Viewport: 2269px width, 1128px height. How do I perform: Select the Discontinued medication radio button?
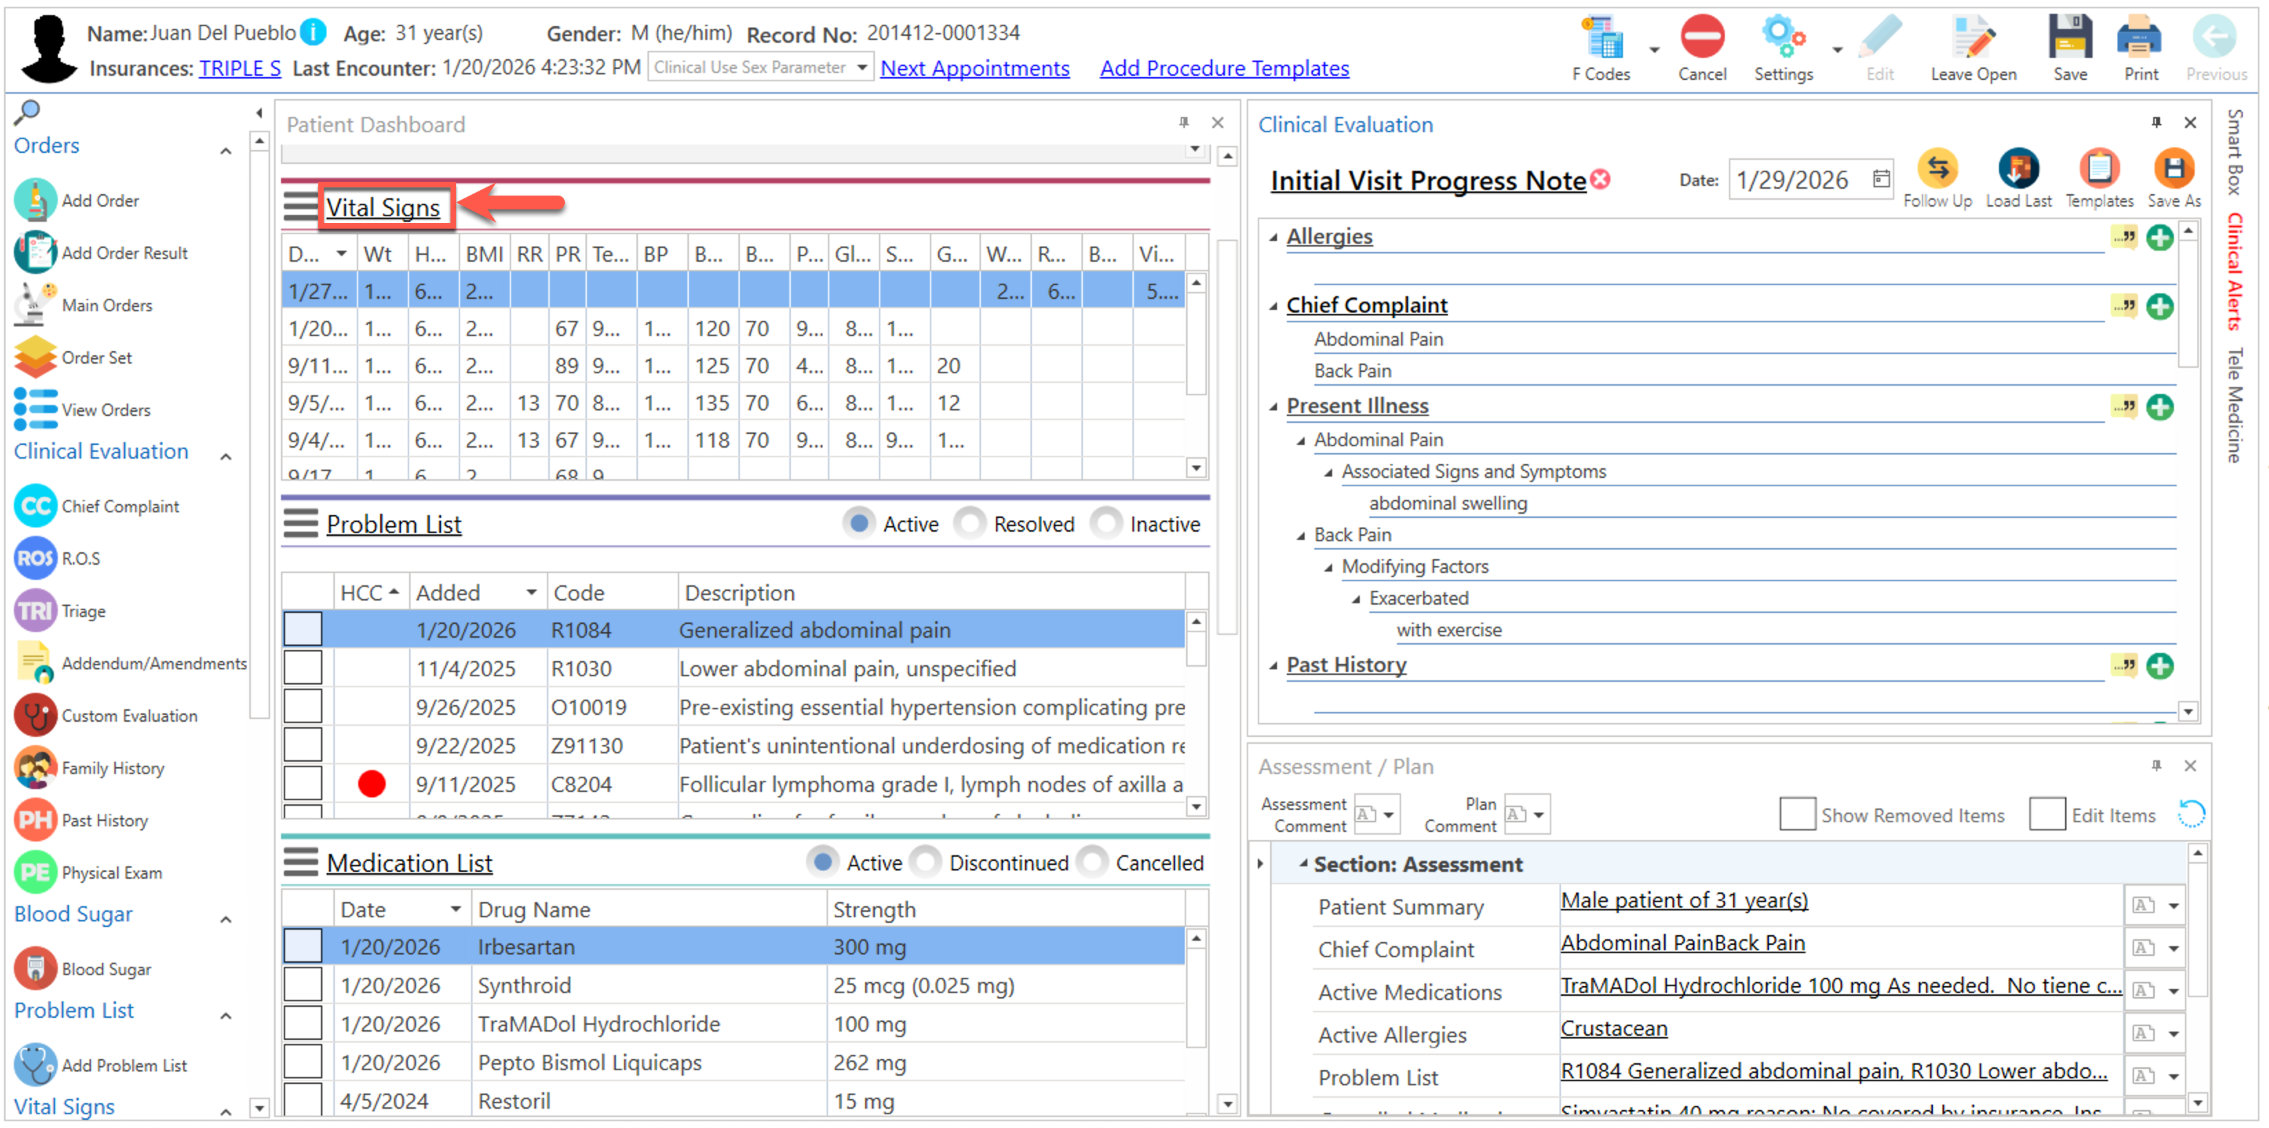pyautogui.click(x=926, y=863)
